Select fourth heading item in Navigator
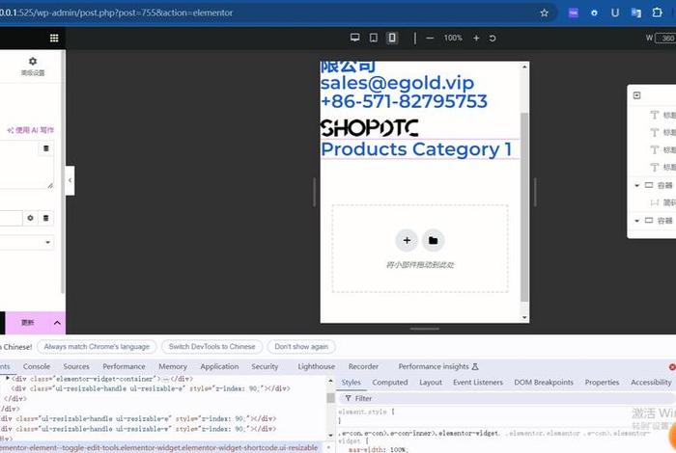676x453 pixels. pyautogui.click(x=662, y=167)
